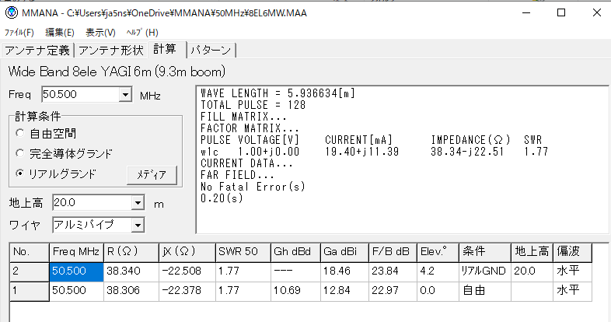Select the highlighted 50.500 cell in row 2
This screenshot has height=322, width=611.
point(75,271)
